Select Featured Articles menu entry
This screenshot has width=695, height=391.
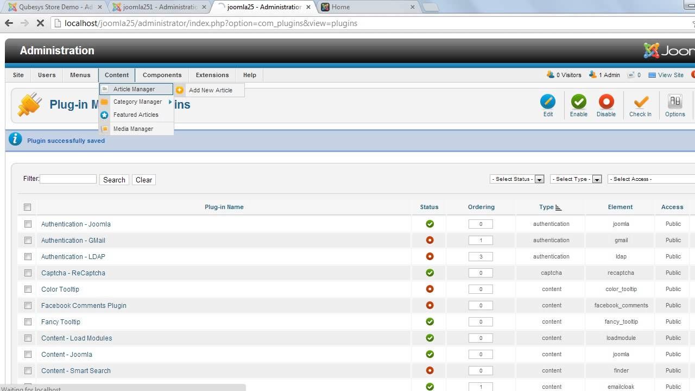[x=136, y=115]
